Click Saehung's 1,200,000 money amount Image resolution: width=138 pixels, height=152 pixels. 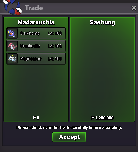[x=104, y=118]
